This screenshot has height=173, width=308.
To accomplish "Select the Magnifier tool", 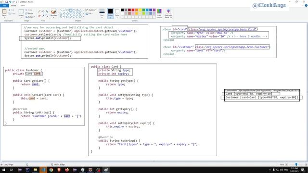I will (x=47, y=16).
